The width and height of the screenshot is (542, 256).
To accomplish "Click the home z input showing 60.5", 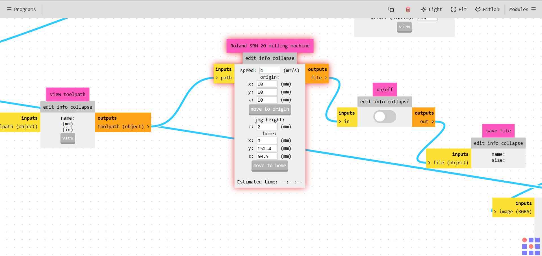I will coord(267,156).
